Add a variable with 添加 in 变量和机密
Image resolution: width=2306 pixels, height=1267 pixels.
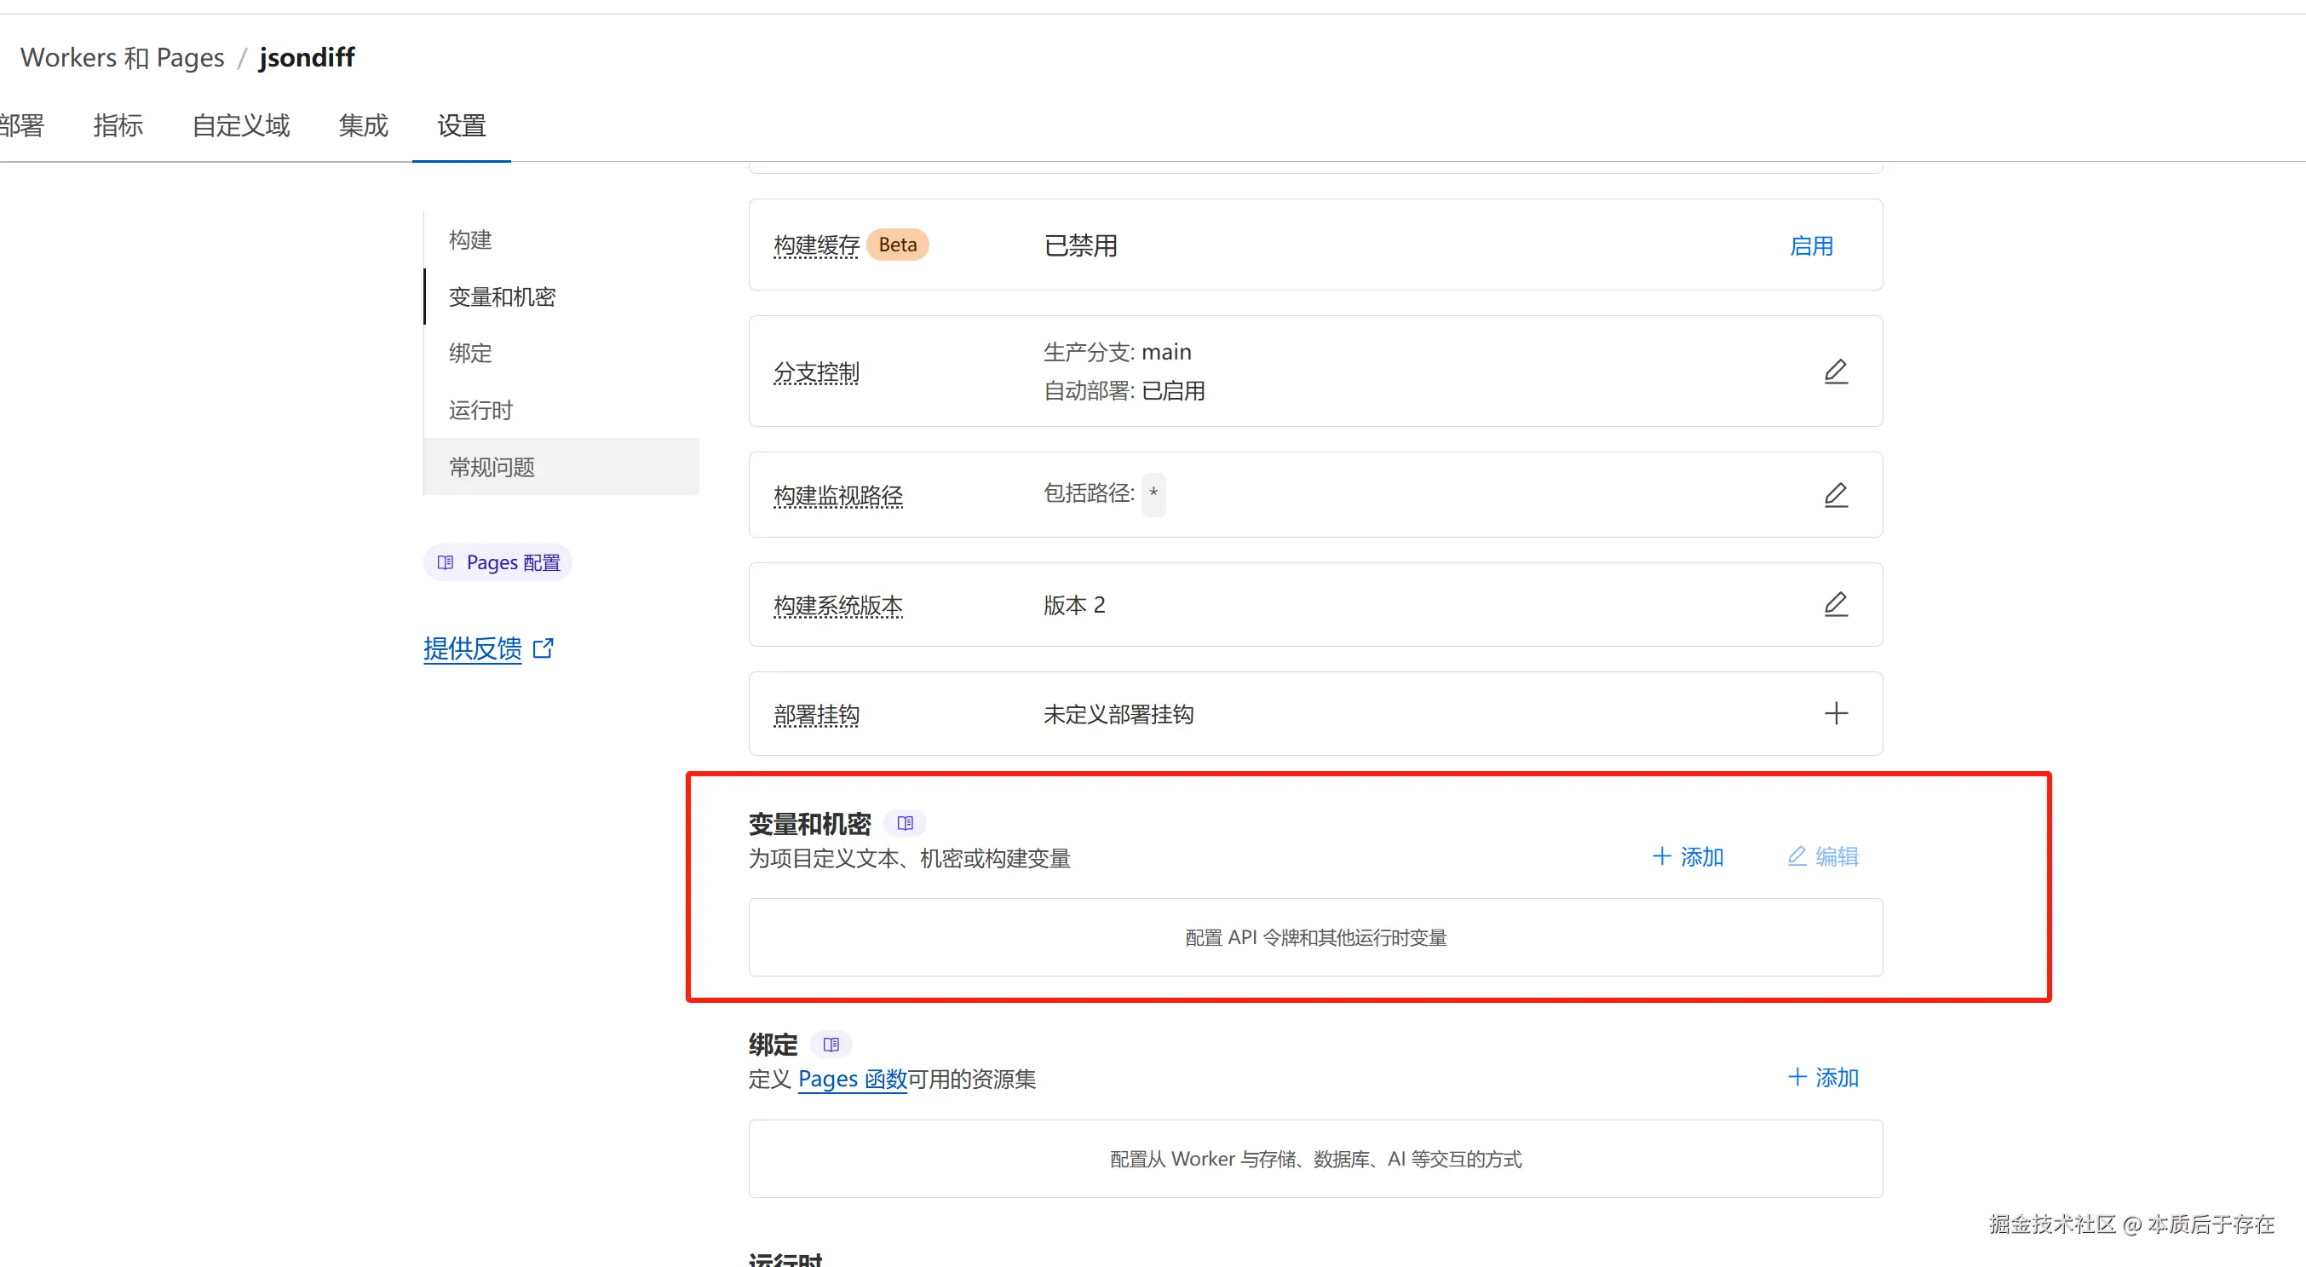point(1688,857)
